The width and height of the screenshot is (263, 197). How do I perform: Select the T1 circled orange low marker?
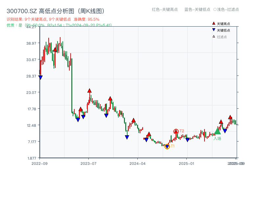167,146
